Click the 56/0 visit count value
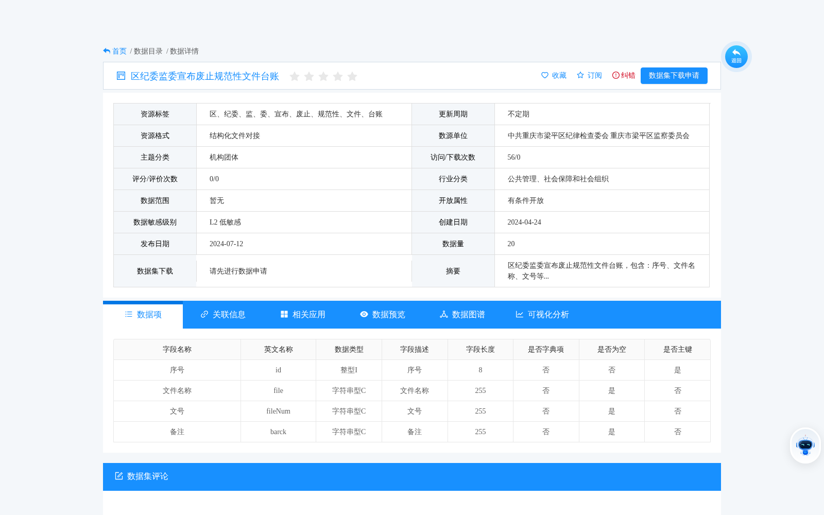This screenshot has width=824, height=515. tap(514, 158)
